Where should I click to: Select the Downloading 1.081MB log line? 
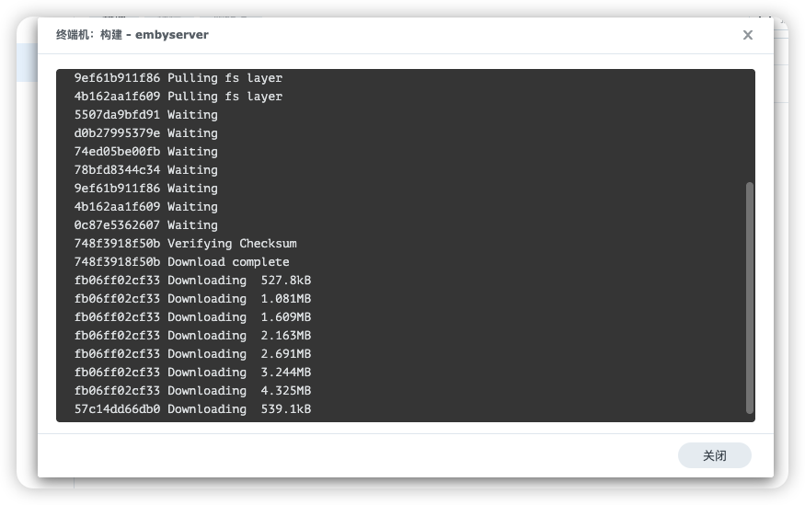tap(192, 299)
